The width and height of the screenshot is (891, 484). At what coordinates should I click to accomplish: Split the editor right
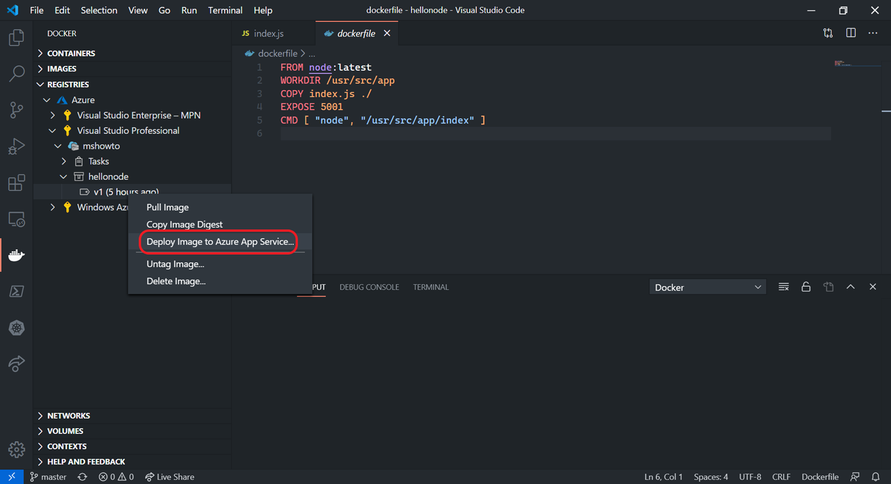[851, 33]
